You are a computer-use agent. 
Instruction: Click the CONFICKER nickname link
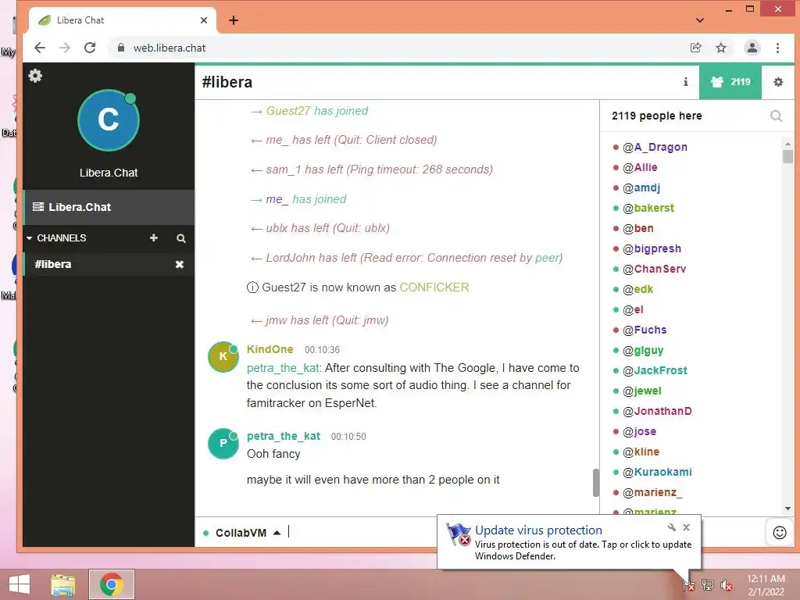pos(434,287)
